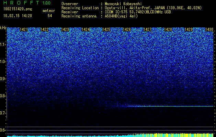
Task: Click the 0.7 frequency axis label
Action: [3, 113]
